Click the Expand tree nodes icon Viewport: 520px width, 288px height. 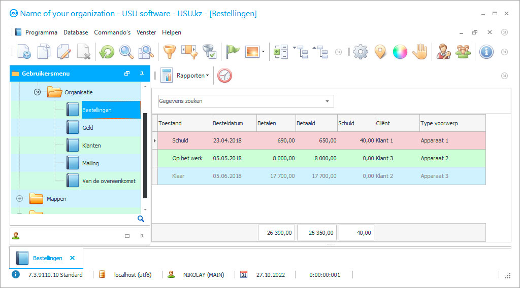301,52
